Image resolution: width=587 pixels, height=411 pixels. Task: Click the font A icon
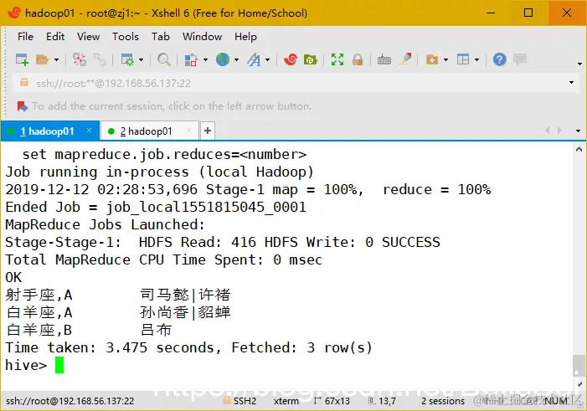(254, 59)
